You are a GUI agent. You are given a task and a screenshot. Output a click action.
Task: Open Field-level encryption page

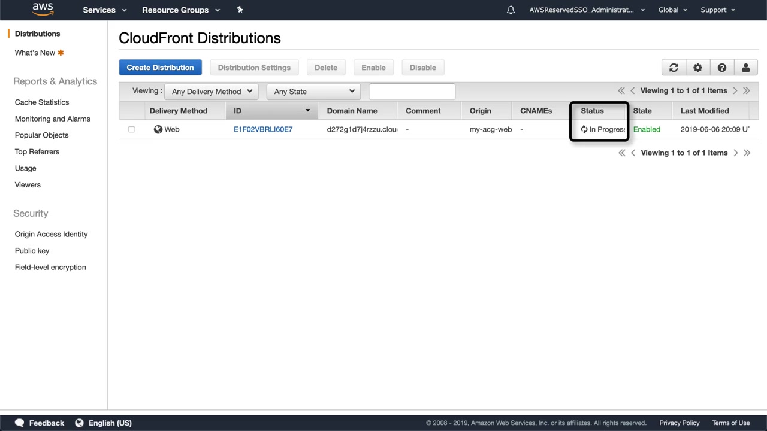[50, 267]
